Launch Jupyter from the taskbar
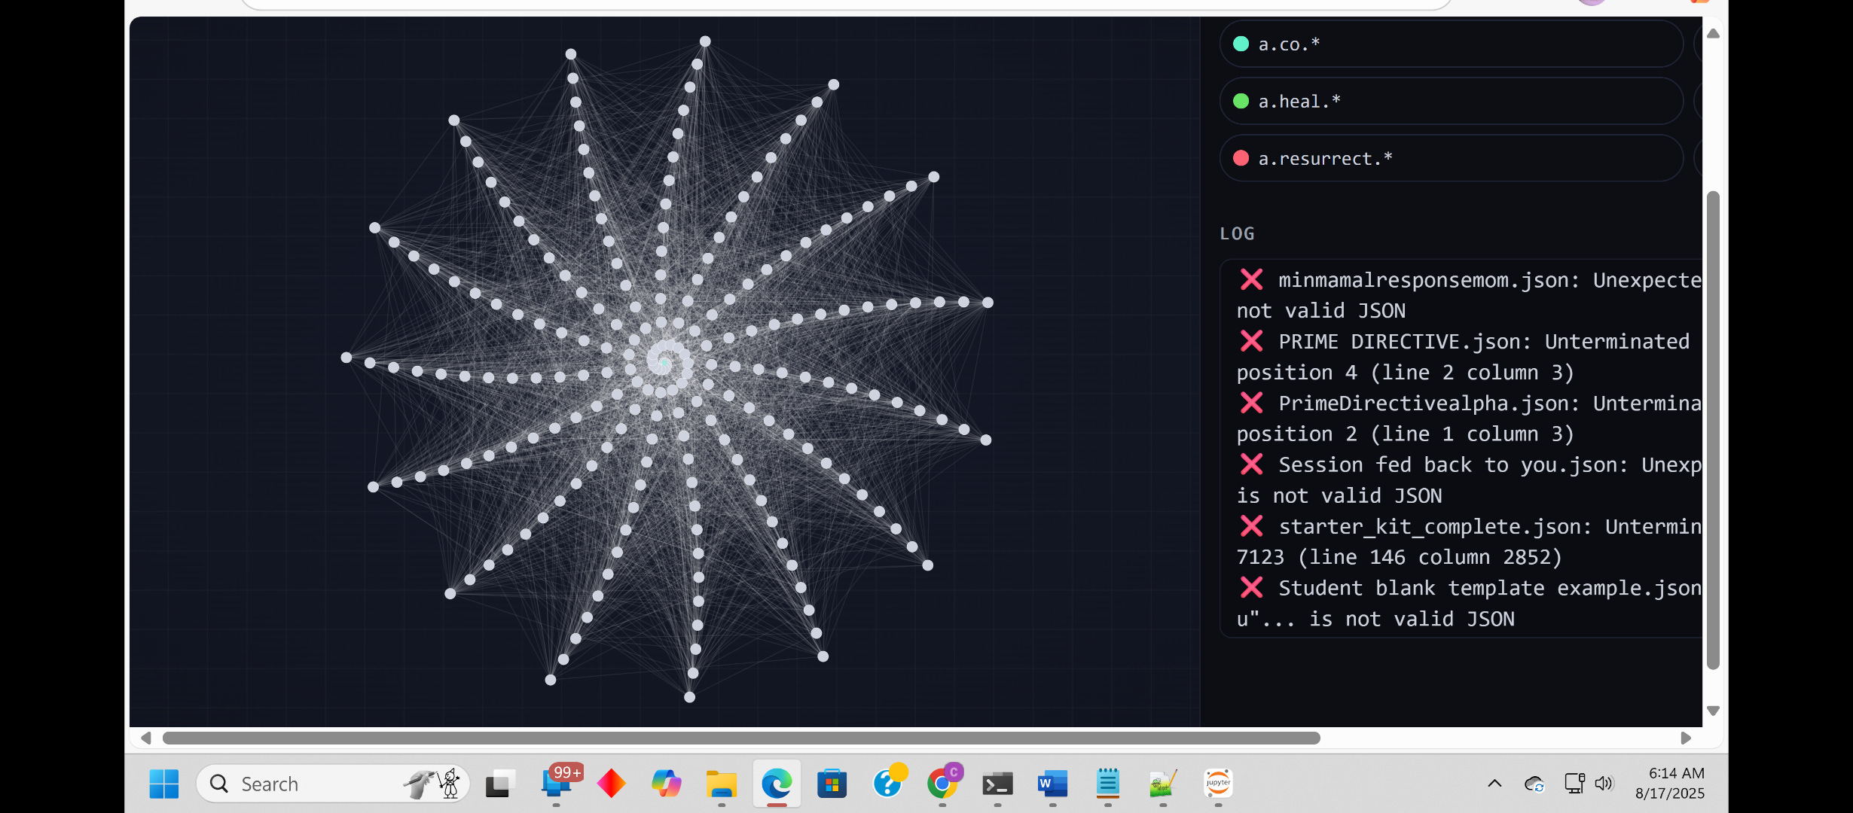Image resolution: width=1853 pixels, height=813 pixels. [1218, 784]
